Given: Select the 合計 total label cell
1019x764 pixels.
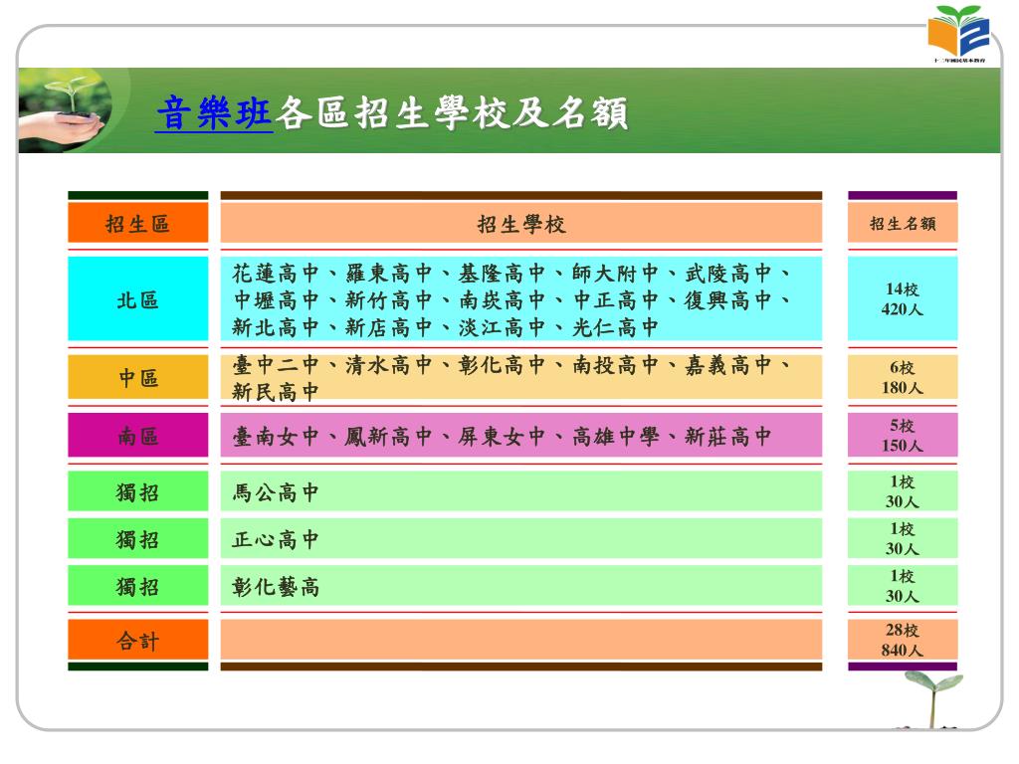Looking at the screenshot, I should coord(137,640).
